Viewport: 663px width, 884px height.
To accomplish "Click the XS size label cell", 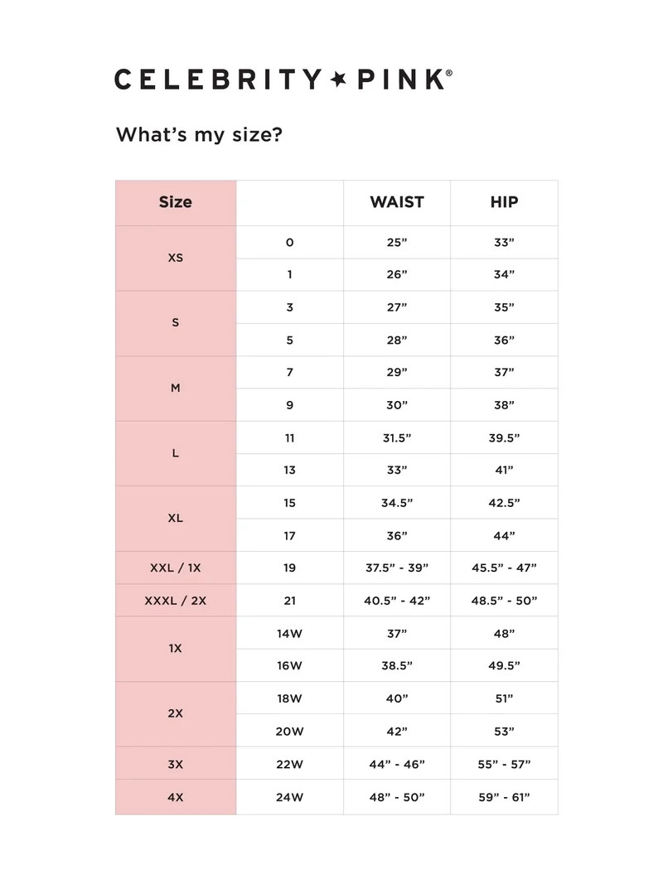I will point(175,258).
